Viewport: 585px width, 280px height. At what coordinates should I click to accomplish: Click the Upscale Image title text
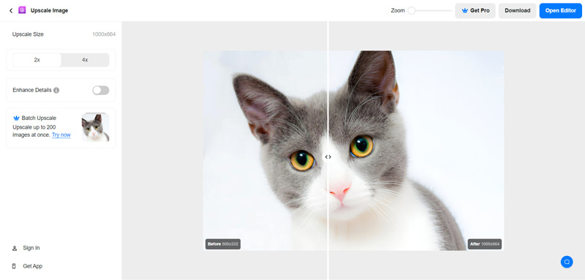click(49, 11)
